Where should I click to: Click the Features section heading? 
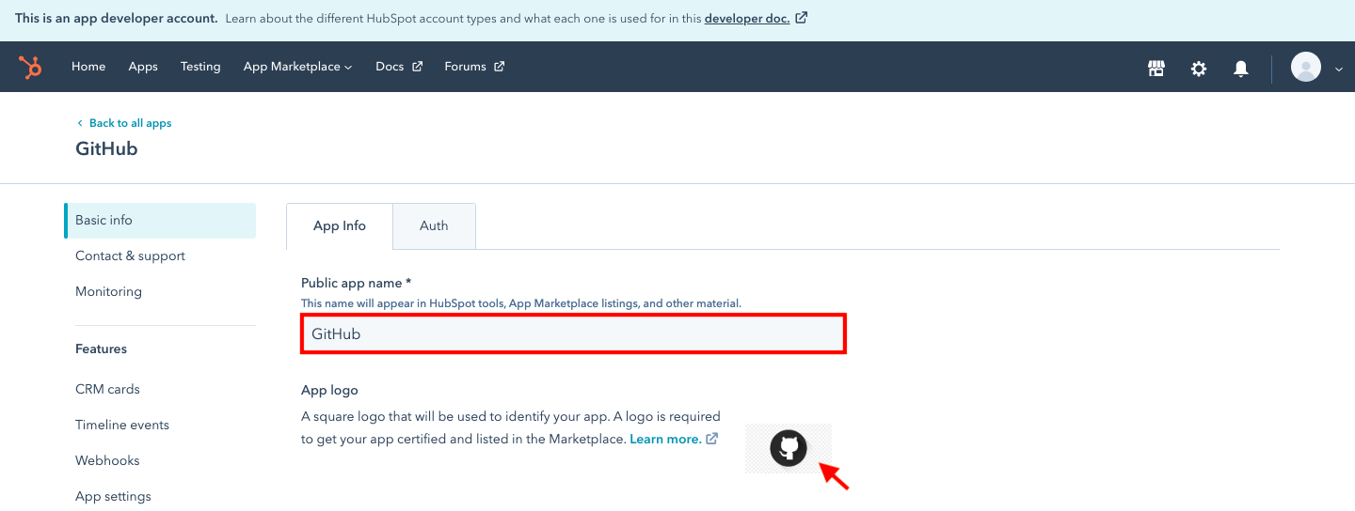(101, 348)
